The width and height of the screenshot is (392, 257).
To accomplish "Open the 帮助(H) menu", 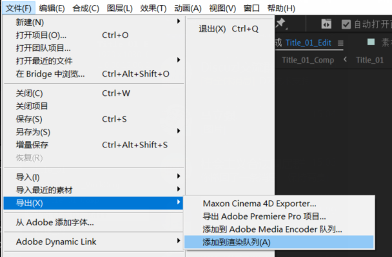I will pyautogui.click(x=281, y=8).
